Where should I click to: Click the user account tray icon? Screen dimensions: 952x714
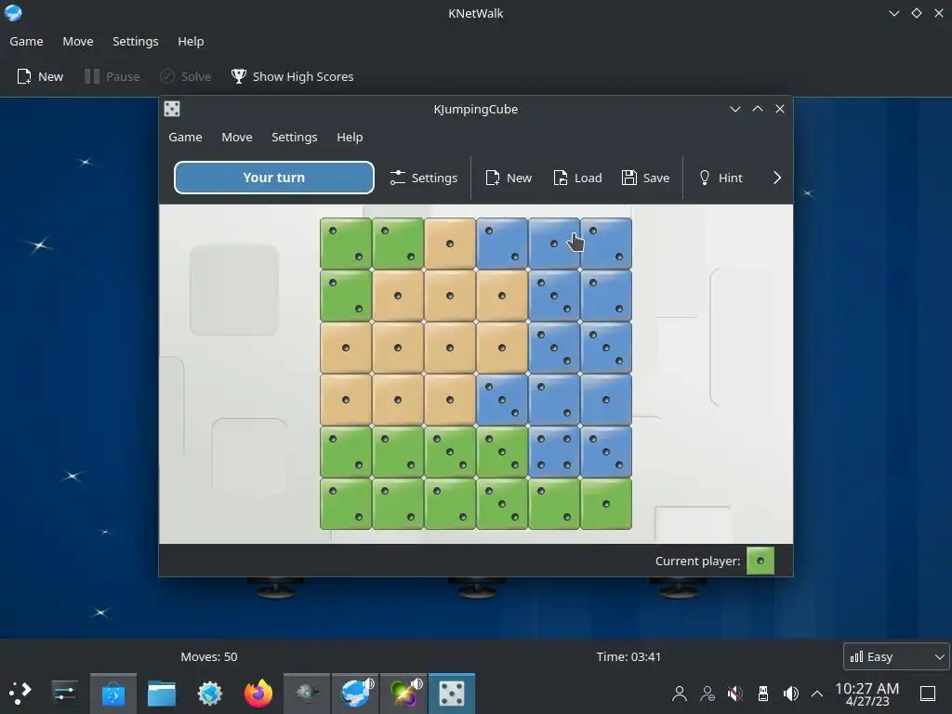tap(680, 694)
